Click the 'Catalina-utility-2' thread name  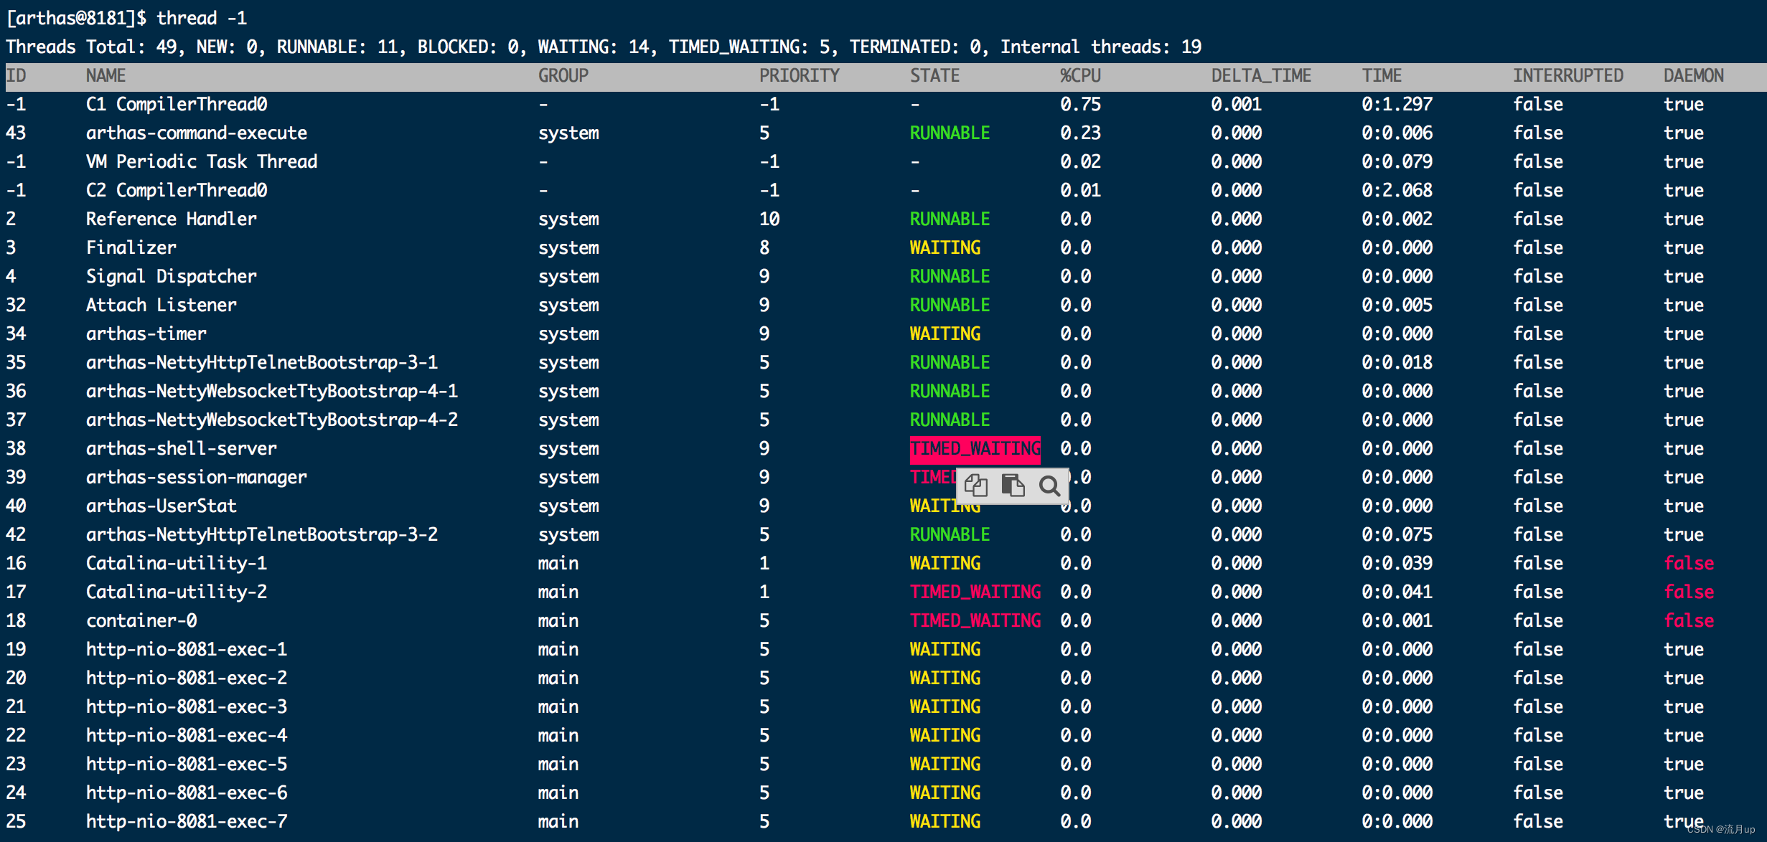pos(177,592)
